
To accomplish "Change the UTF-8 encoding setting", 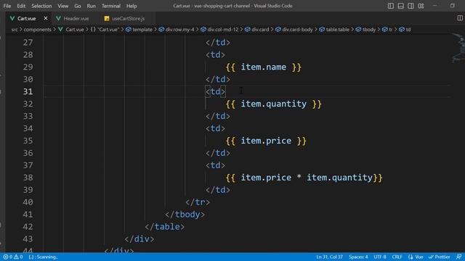I will coord(380,257).
